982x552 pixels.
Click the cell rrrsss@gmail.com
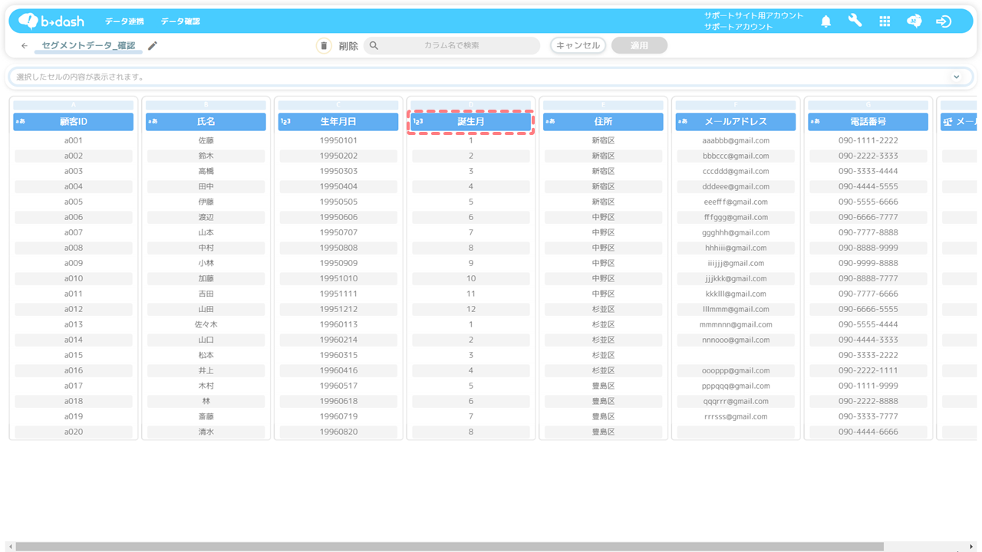coord(736,416)
